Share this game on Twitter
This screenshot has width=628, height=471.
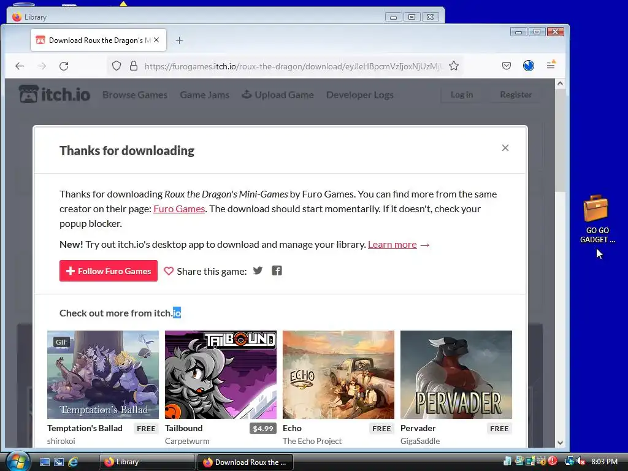[x=258, y=270]
